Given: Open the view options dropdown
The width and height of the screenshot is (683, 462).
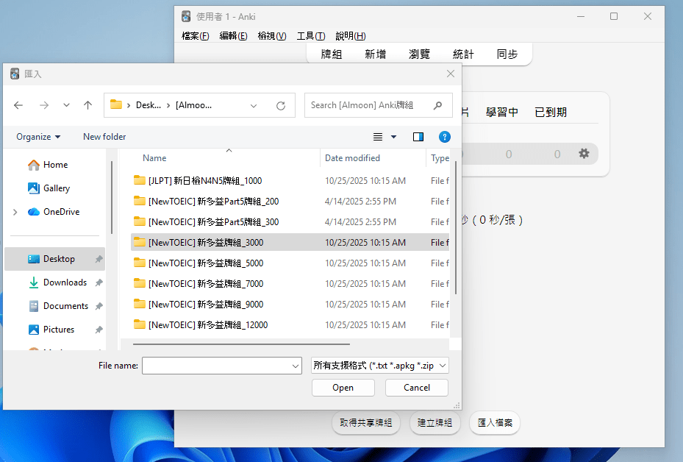Looking at the screenshot, I should tap(393, 137).
